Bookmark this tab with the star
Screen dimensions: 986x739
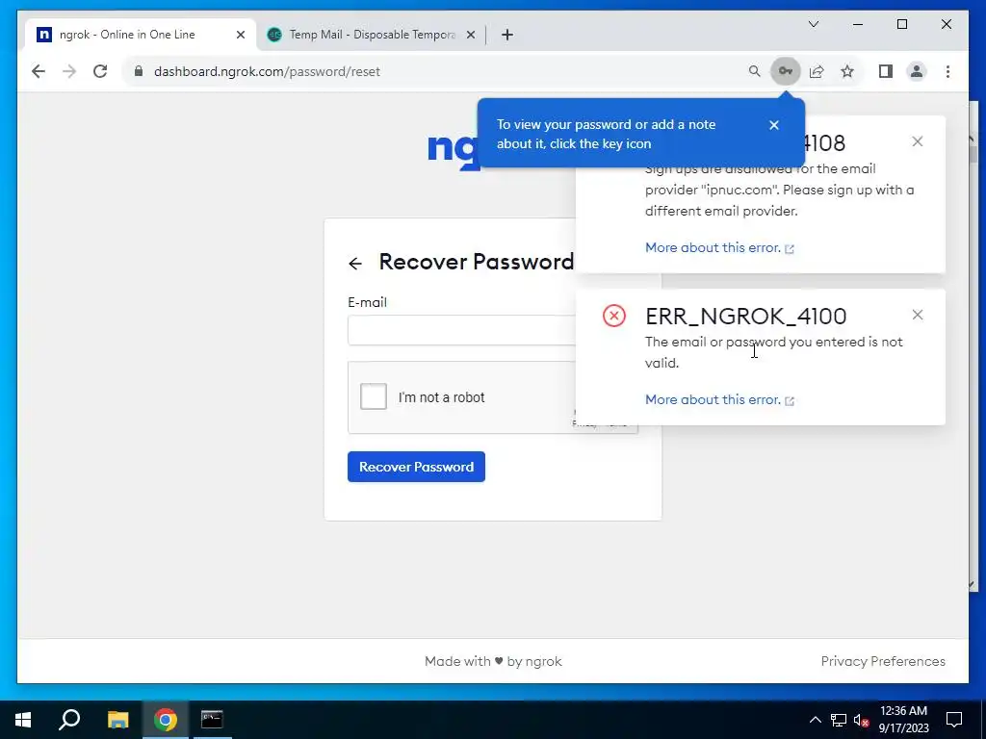[x=847, y=71]
